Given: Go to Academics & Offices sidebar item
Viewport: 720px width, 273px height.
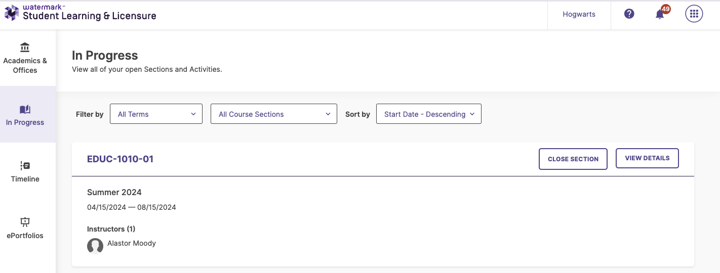Looking at the screenshot, I should 28,58.
